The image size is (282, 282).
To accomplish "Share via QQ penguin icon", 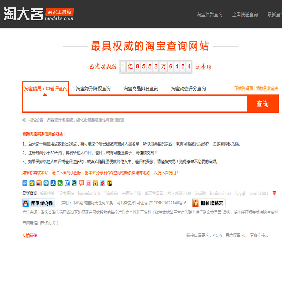I will click(74, 183).
